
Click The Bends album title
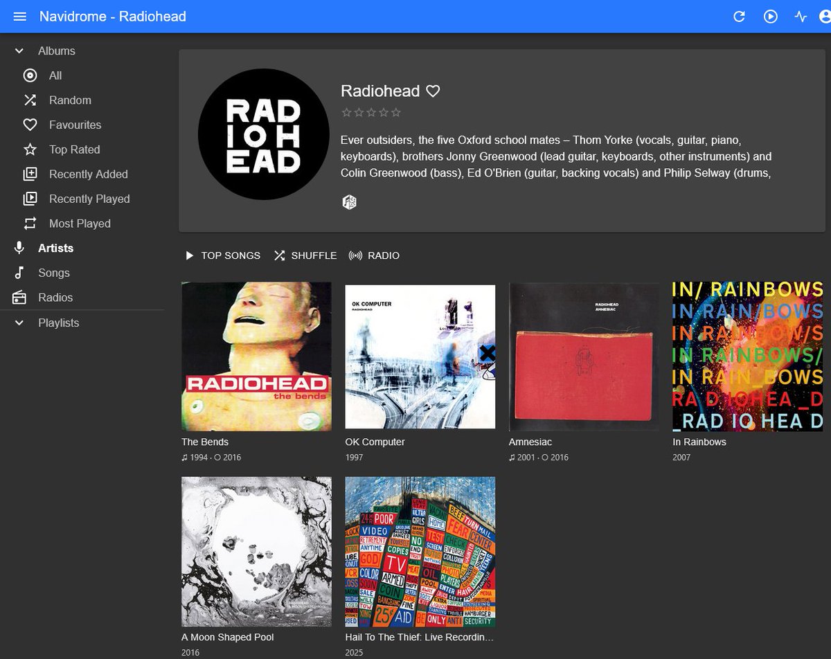(205, 442)
